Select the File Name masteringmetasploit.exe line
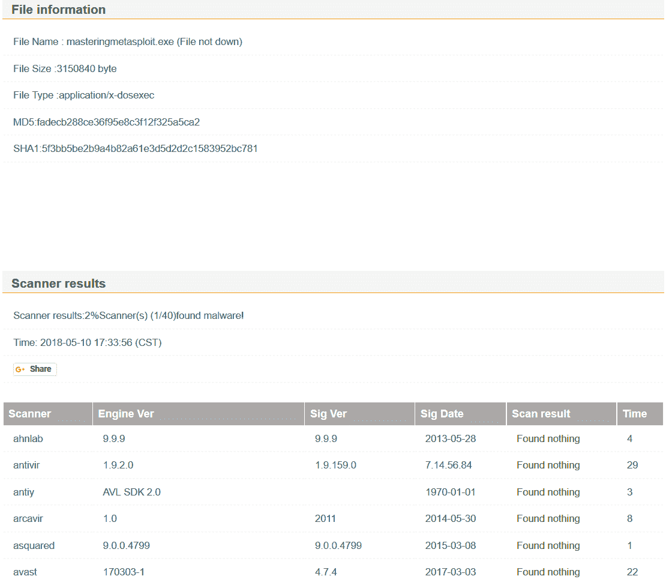The image size is (666, 585). point(128,41)
